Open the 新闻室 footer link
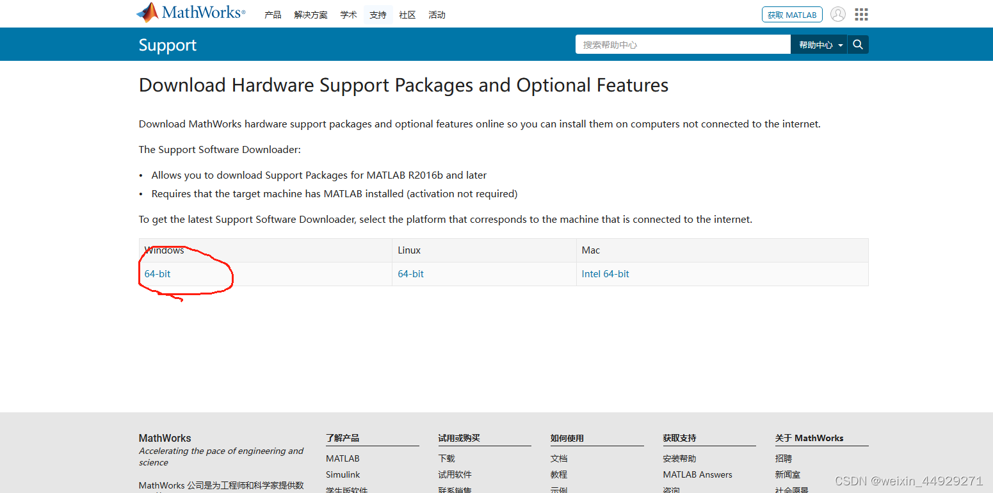This screenshot has height=493, width=993. pos(787,474)
